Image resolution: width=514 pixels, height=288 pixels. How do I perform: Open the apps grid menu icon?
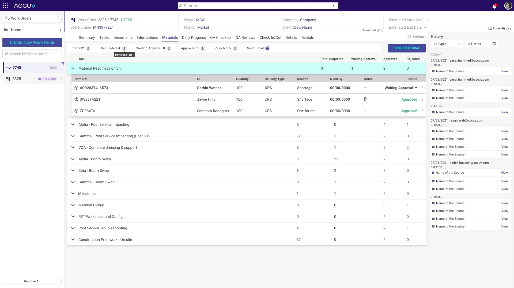(x=5, y=6)
